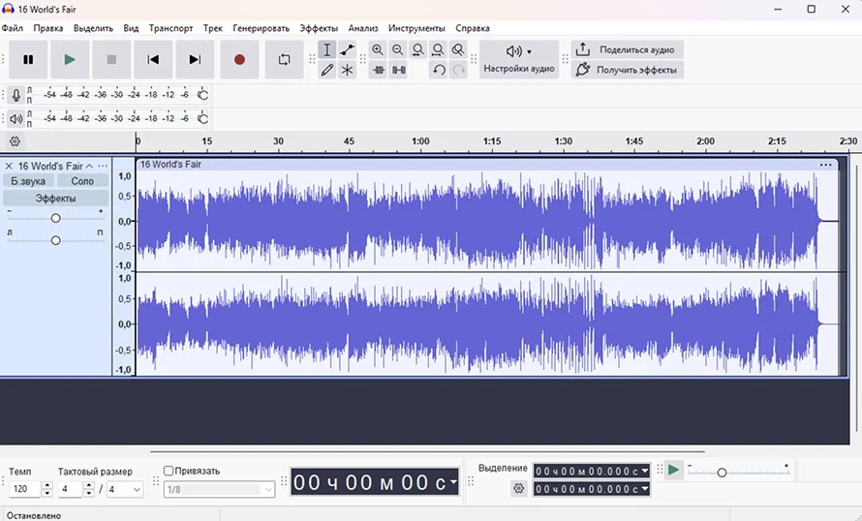Click the Zoom Out magnifier

(397, 50)
